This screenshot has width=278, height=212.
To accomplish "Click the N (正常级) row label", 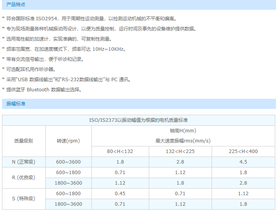I will point(23,162).
